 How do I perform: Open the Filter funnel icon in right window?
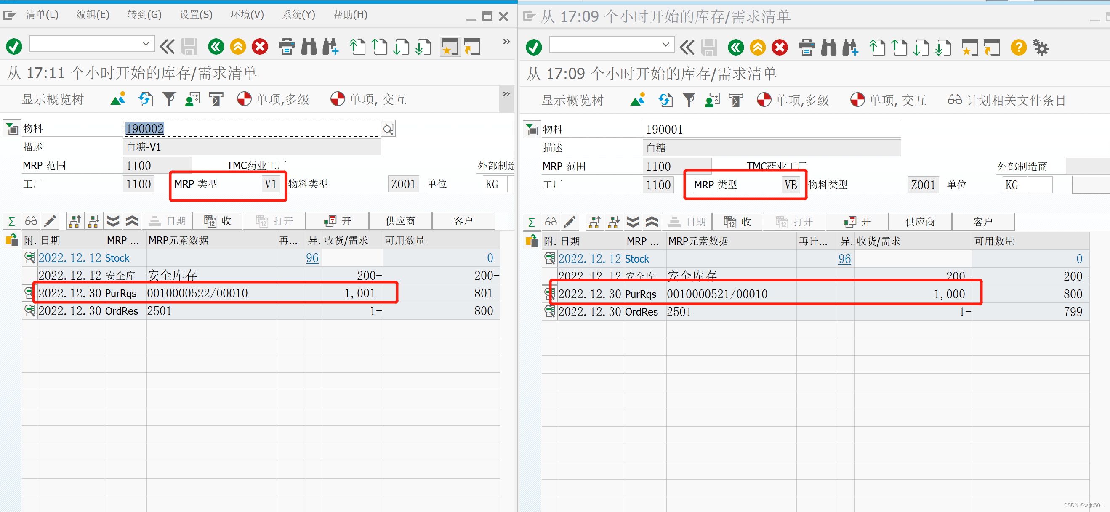pyautogui.click(x=689, y=99)
